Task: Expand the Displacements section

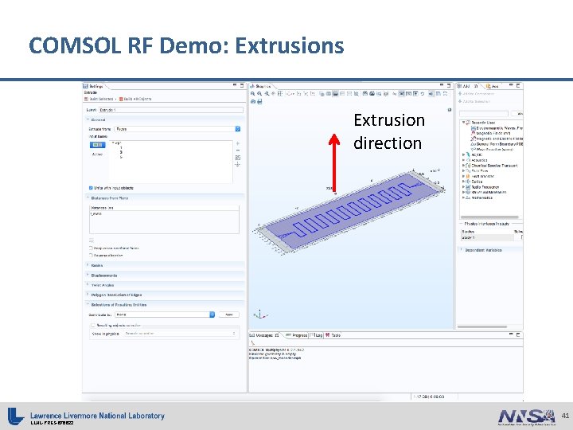Action: tap(88, 275)
